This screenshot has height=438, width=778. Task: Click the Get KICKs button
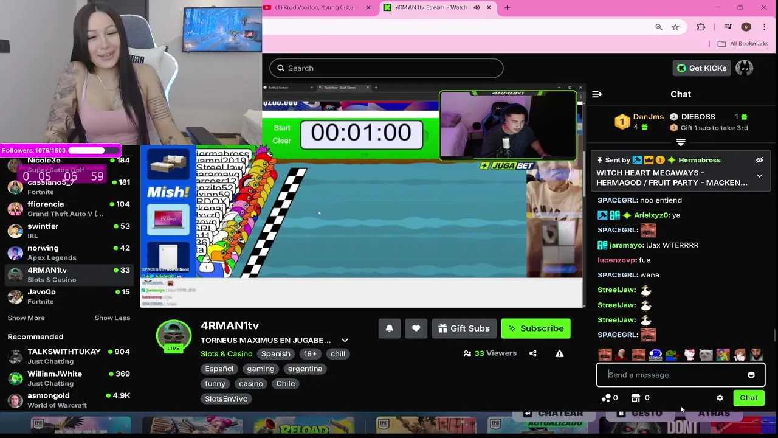[x=701, y=68]
